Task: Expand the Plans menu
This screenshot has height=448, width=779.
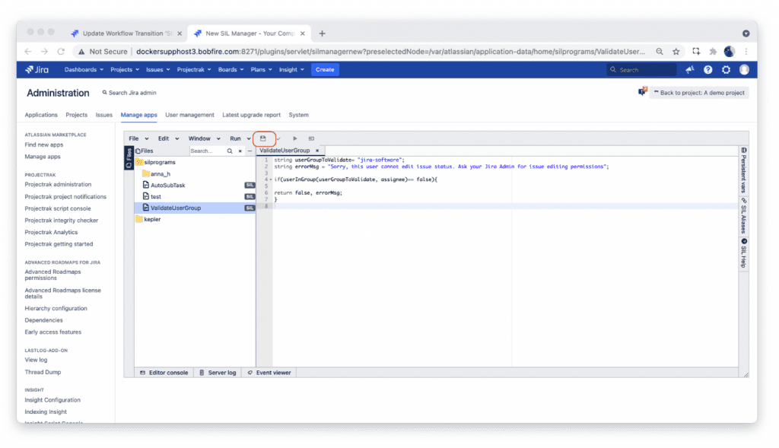Action: pyautogui.click(x=262, y=69)
